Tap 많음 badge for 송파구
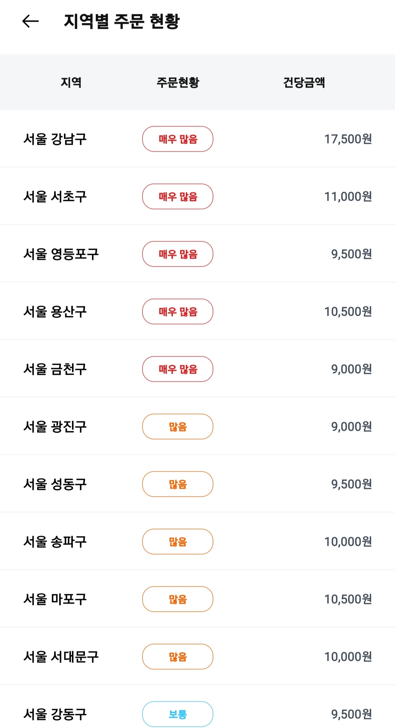Viewport: 395px width, 728px height. click(178, 542)
